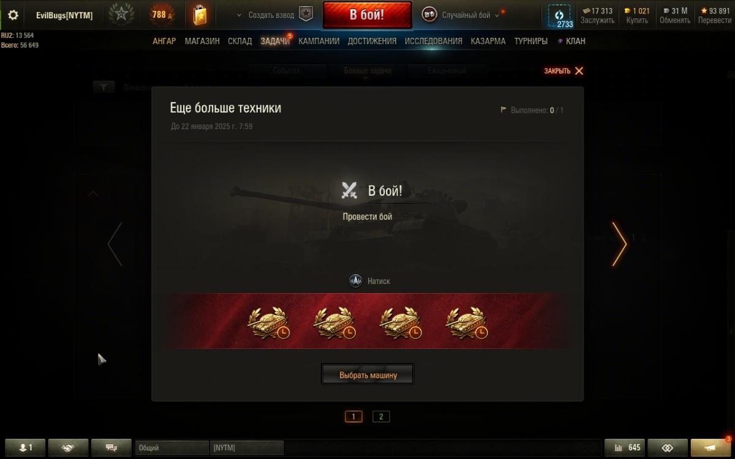
Task: Show next mission with right arrow
Action: point(619,244)
